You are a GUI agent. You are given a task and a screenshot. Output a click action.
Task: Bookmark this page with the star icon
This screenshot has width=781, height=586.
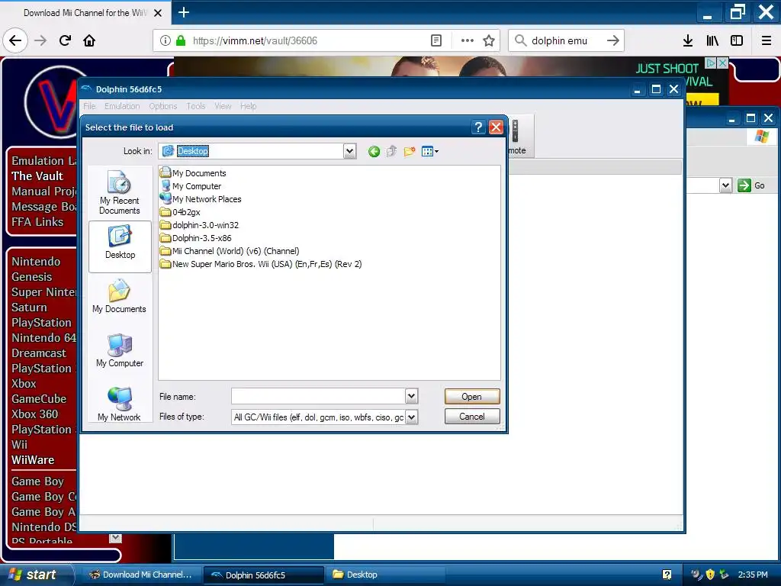pos(489,40)
